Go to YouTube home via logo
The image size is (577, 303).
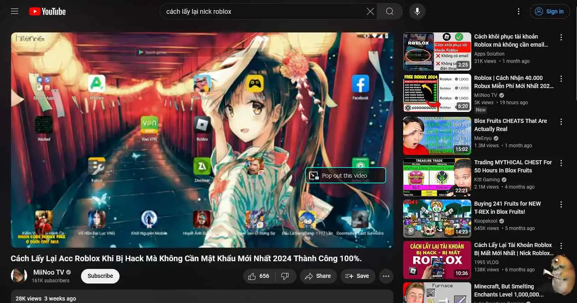click(x=47, y=11)
